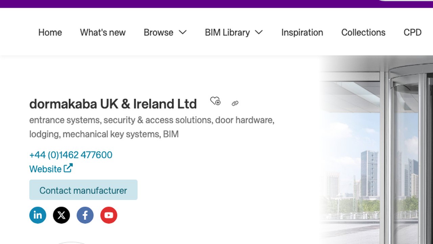Call the +44 (0)1462 477600 phone link
Image resolution: width=433 pixels, height=244 pixels.
click(x=71, y=155)
